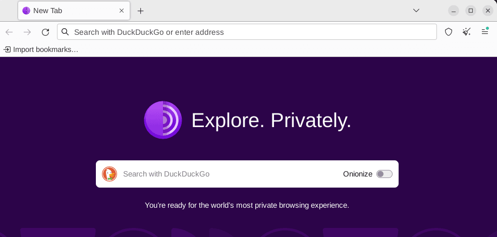Maximize the browser window
Viewport: 497px width, 237px height.
pyautogui.click(x=471, y=11)
